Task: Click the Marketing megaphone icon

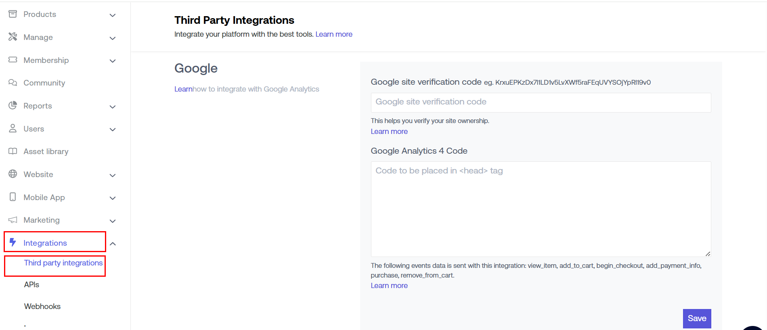Action: [x=13, y=220]
